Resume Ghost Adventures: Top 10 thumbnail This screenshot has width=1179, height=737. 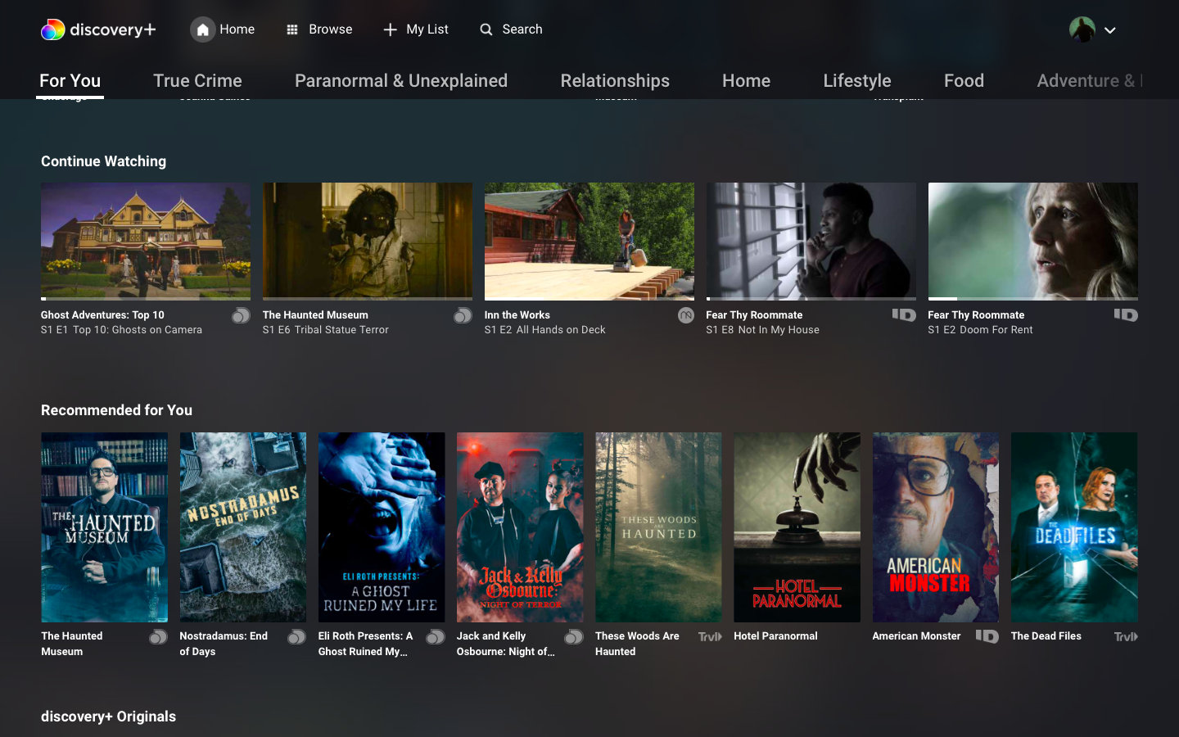pos(146,241)
